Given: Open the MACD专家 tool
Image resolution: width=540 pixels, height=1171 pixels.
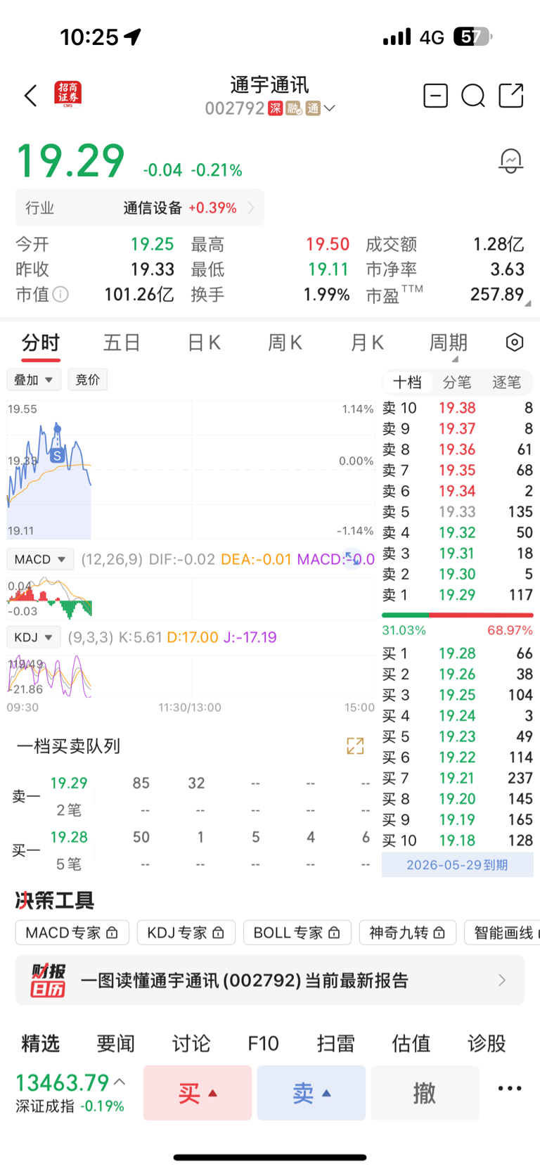Looking at the screenshot, I should tap(72, 933).
